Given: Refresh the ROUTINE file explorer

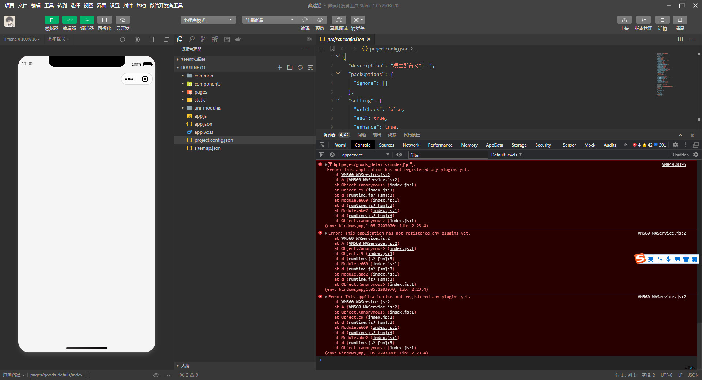Looking at the screenshot, I should [x=300, y=68].
